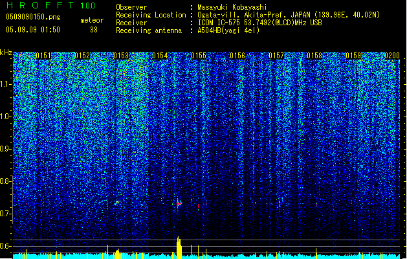Click the 1.0 frequency axis label
This screenshot has width=407, height=259.
coord(6,117)
